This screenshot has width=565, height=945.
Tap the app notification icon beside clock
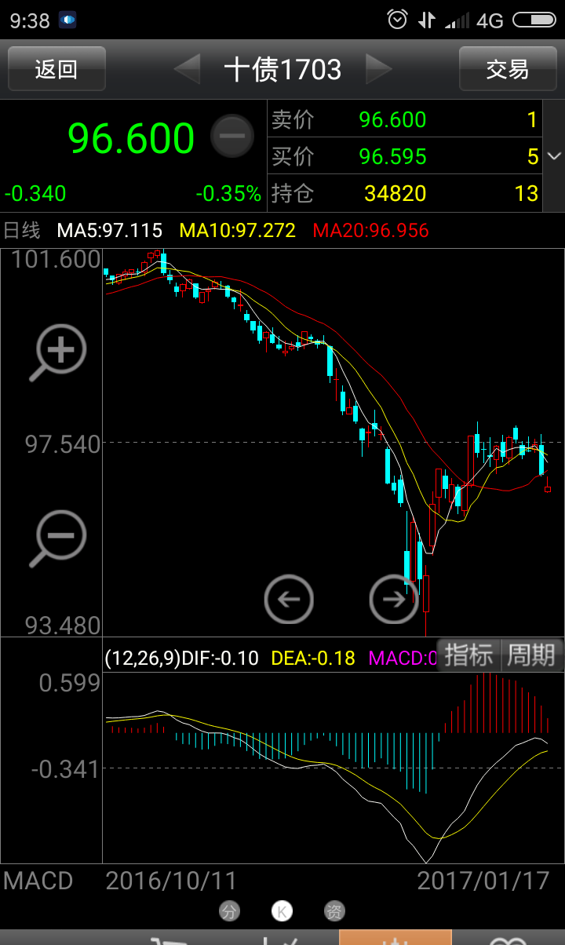(x=68, y=20)
